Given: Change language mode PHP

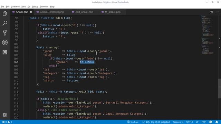Looking at the screenshot, I should (204, 122).
